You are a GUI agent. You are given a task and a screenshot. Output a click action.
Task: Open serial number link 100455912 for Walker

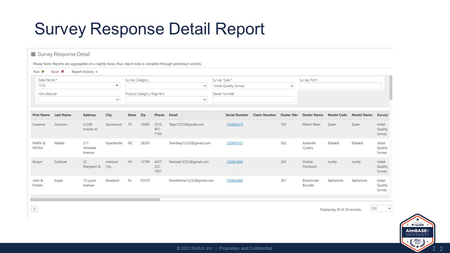point(234,143)
